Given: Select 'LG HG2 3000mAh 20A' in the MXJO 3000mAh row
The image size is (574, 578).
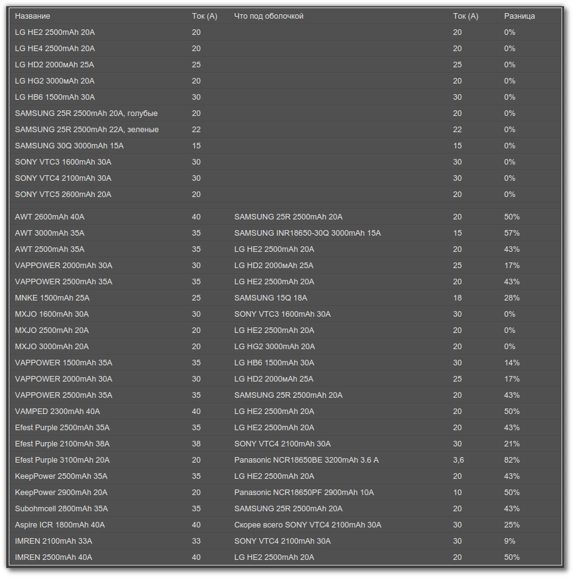Looking at the screenshot, I should point(274,347).
